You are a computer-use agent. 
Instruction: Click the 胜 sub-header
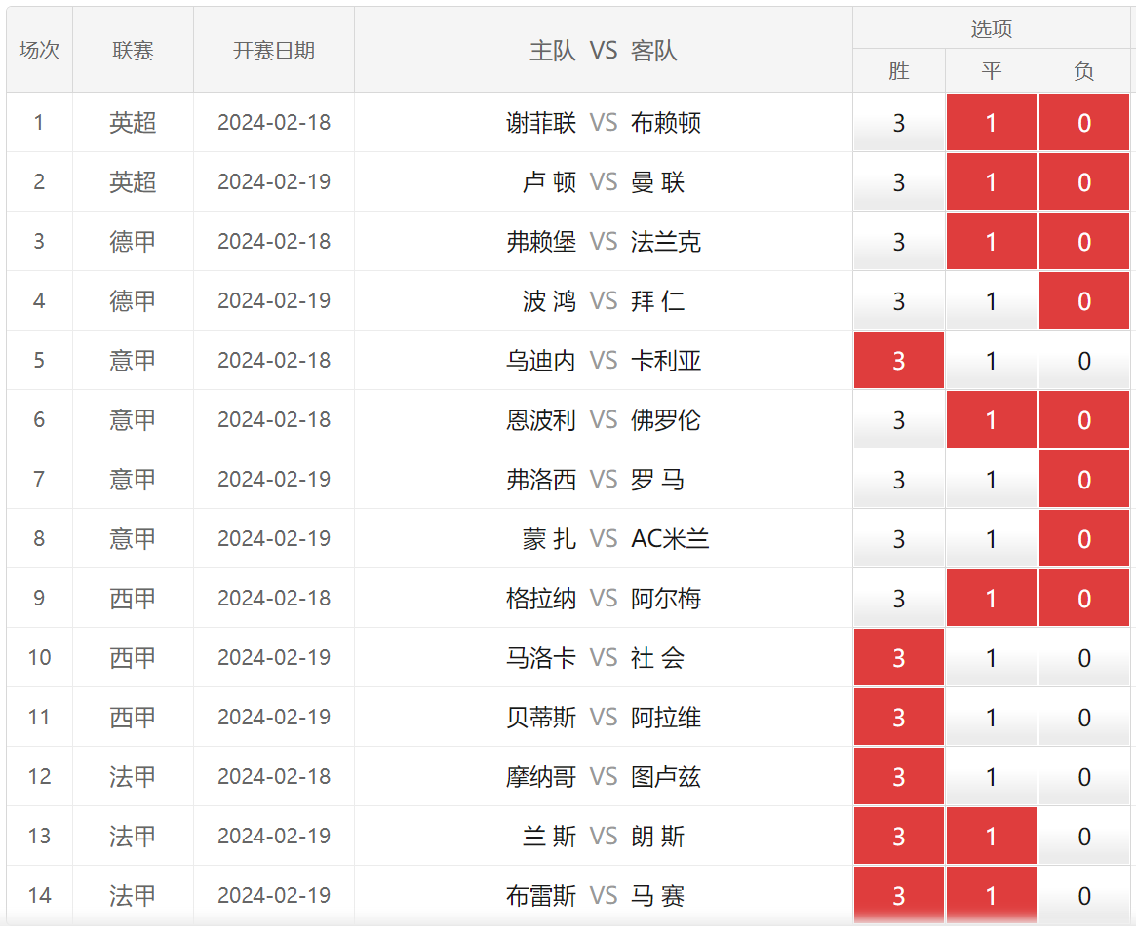click(898, 70)
